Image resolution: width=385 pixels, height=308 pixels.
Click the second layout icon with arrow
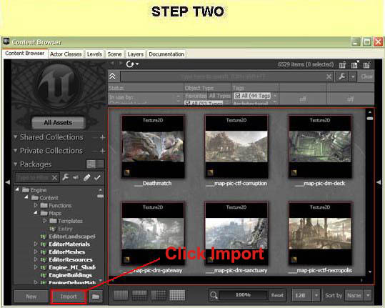click(x=355, y=64)
